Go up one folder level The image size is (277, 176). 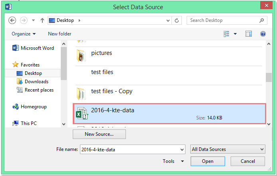click(x=42, y=20)
